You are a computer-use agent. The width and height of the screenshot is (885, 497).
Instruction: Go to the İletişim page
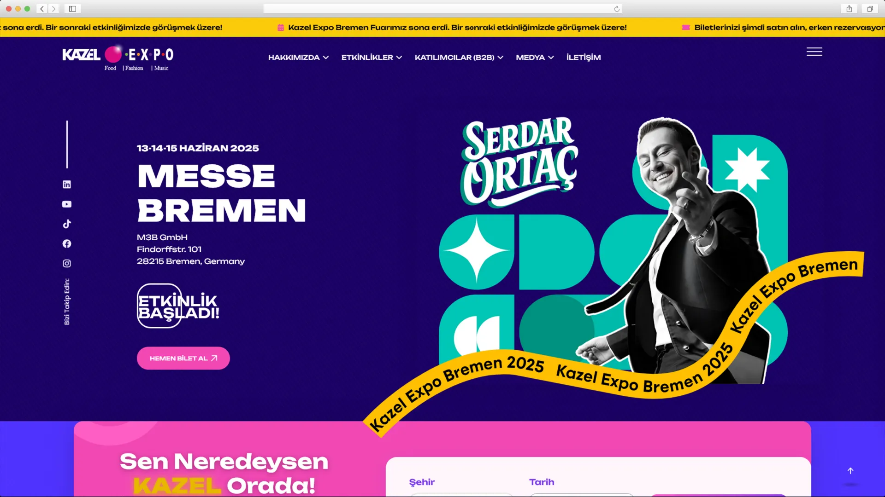pyautogui.click(x=584, y=58)
